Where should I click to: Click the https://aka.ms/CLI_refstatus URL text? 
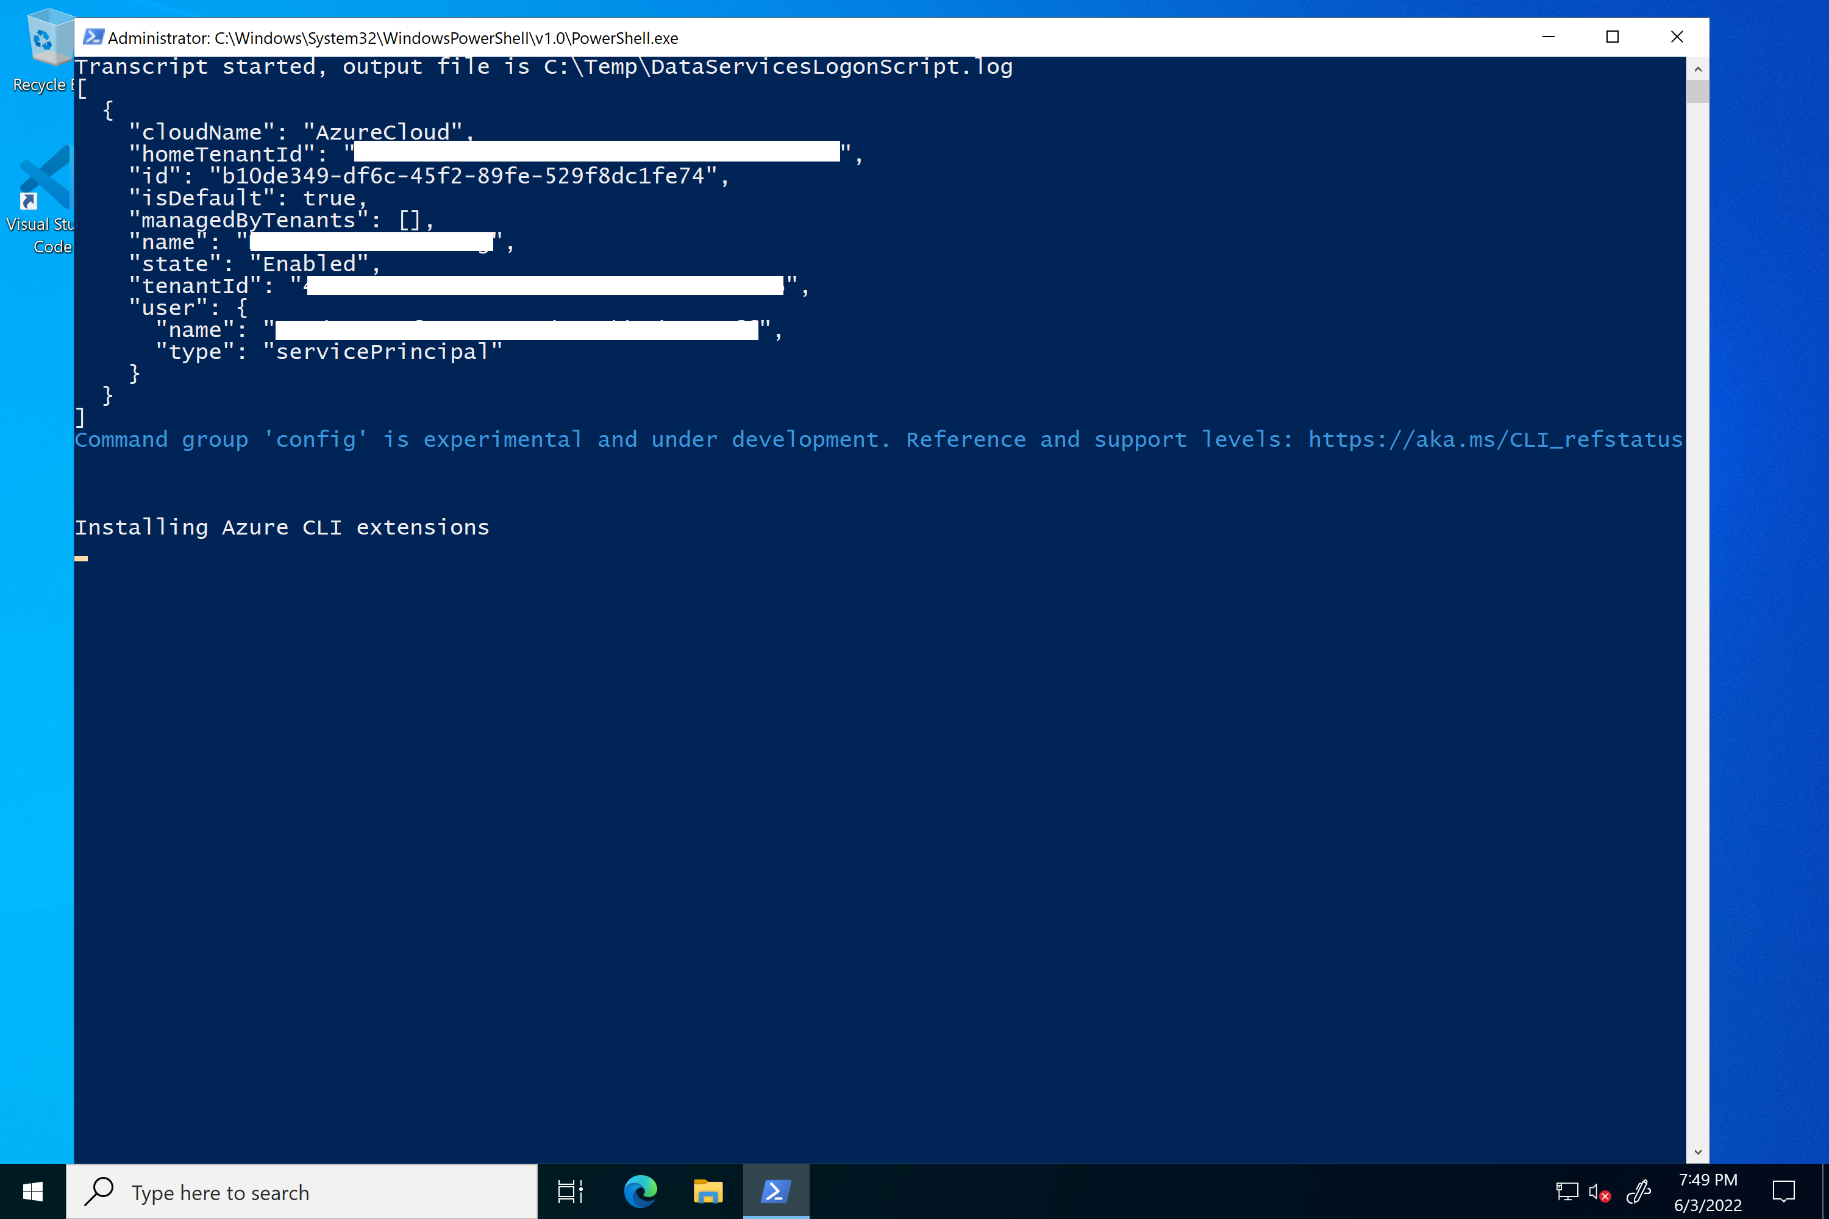click(1496, 440)
